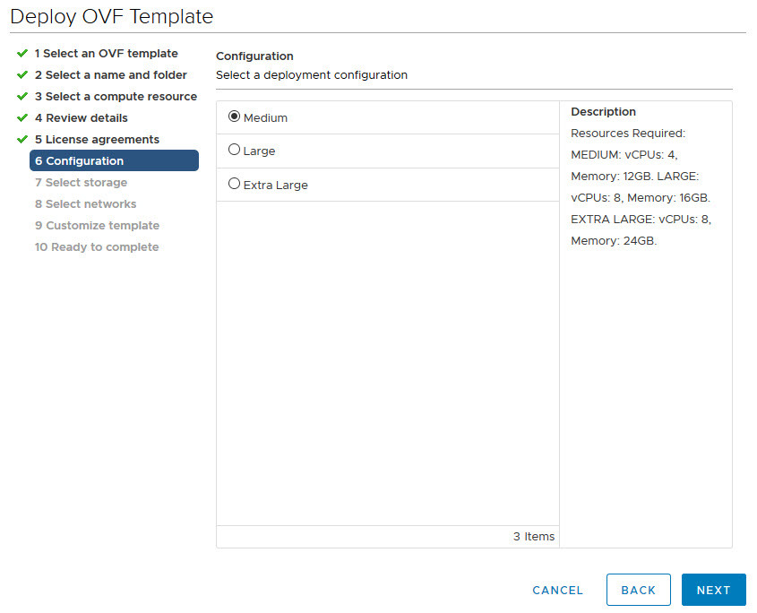
Task: Click step 8 Select networks
Action: tap(85, 204)
